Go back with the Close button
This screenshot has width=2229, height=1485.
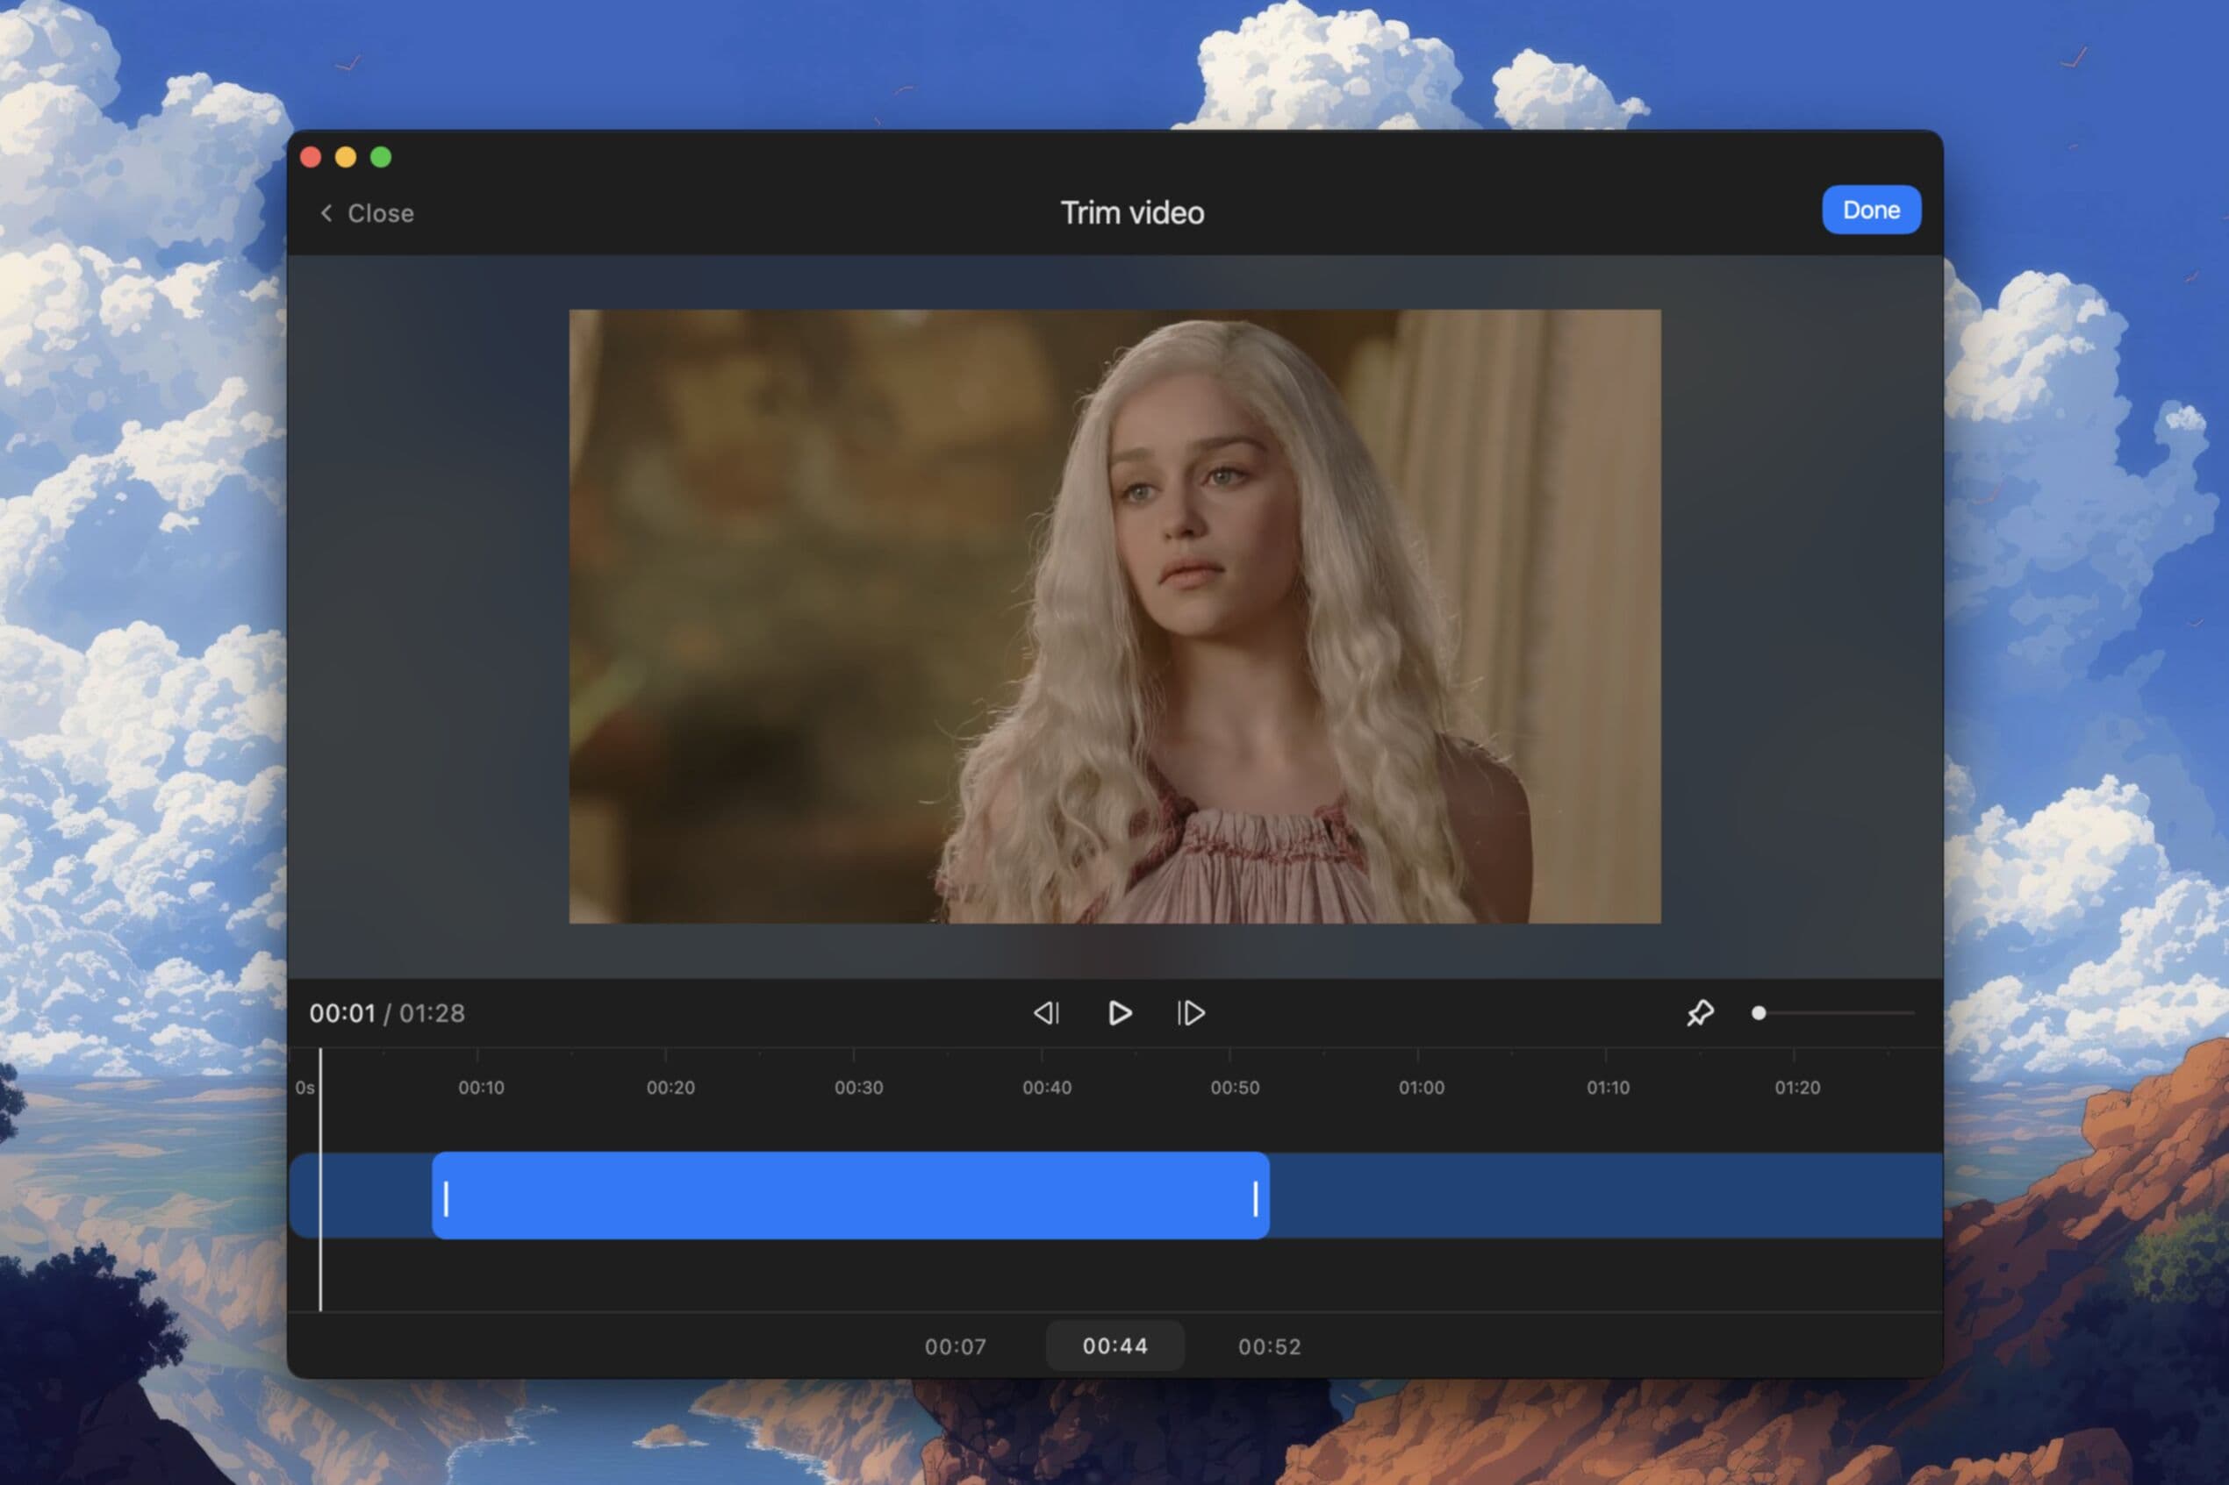367,213
